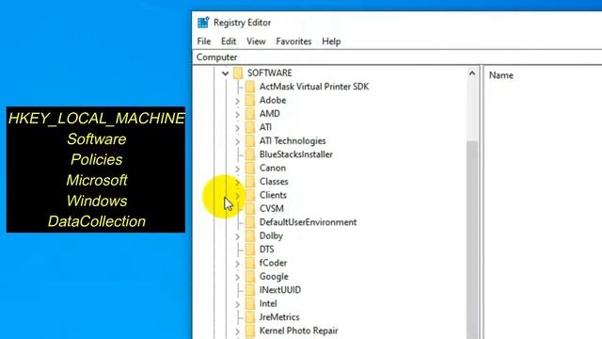Select the INextUUID key label

coord(280,290)
